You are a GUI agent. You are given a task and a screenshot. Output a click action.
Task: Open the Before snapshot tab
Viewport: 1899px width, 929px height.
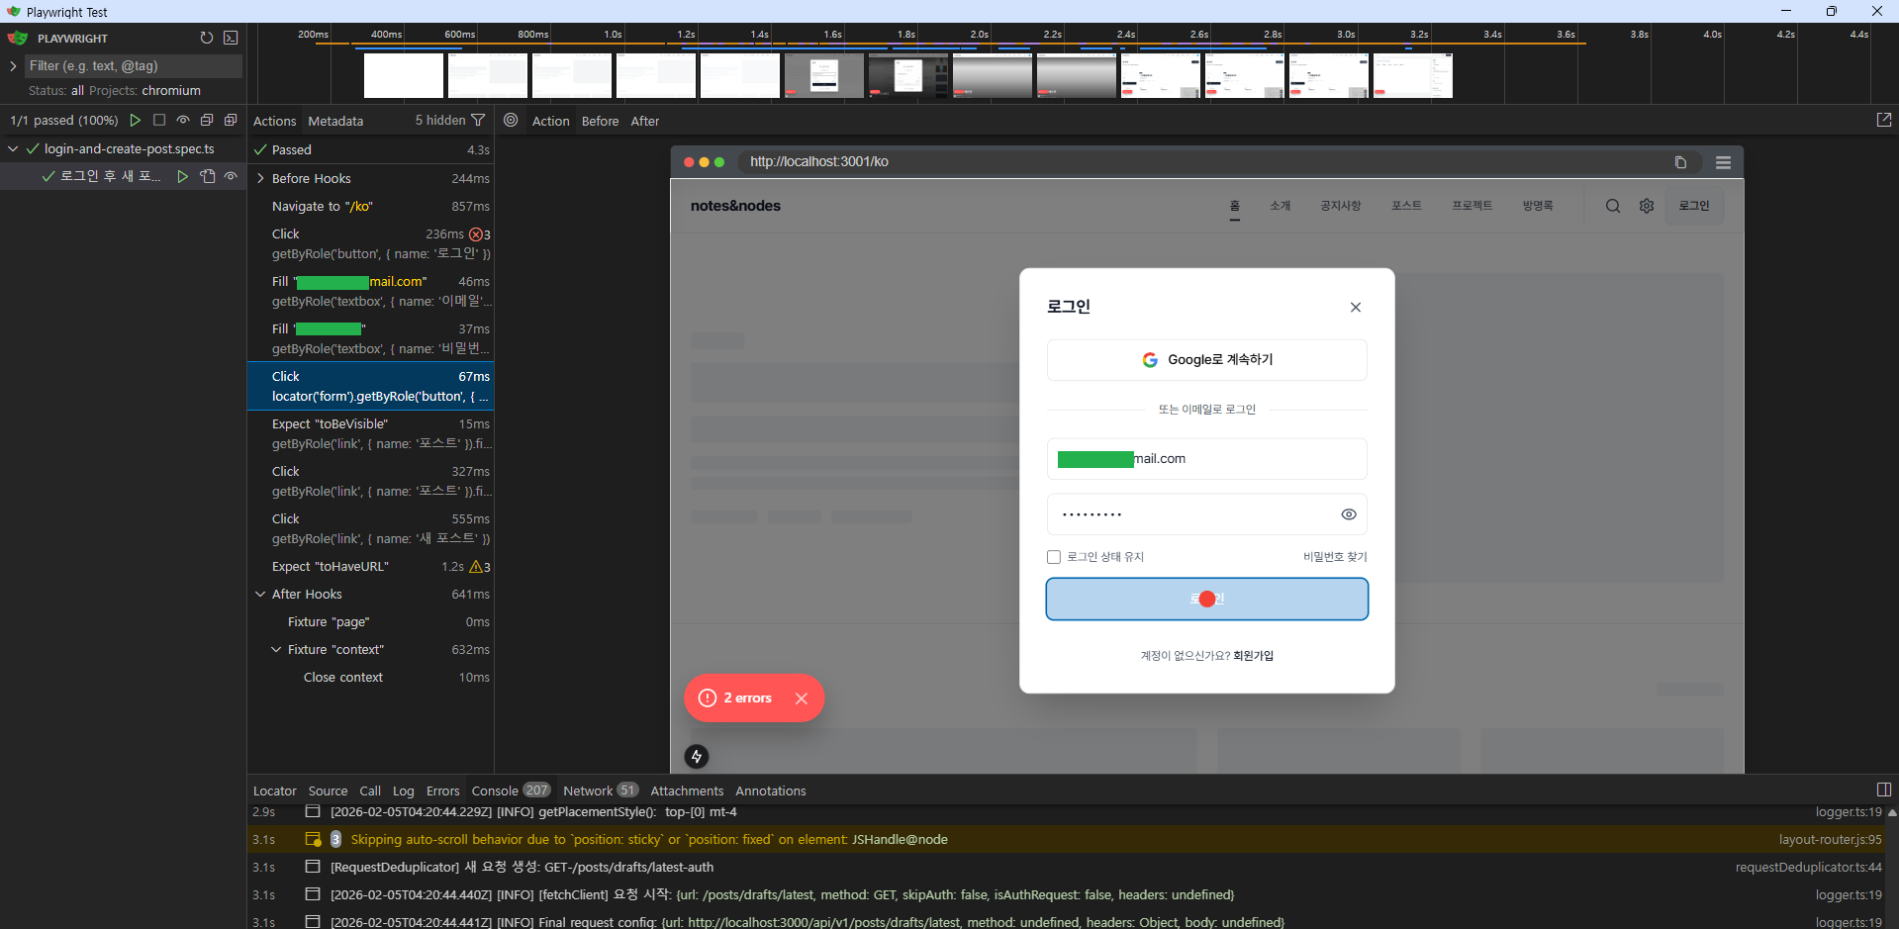(600, 121)
